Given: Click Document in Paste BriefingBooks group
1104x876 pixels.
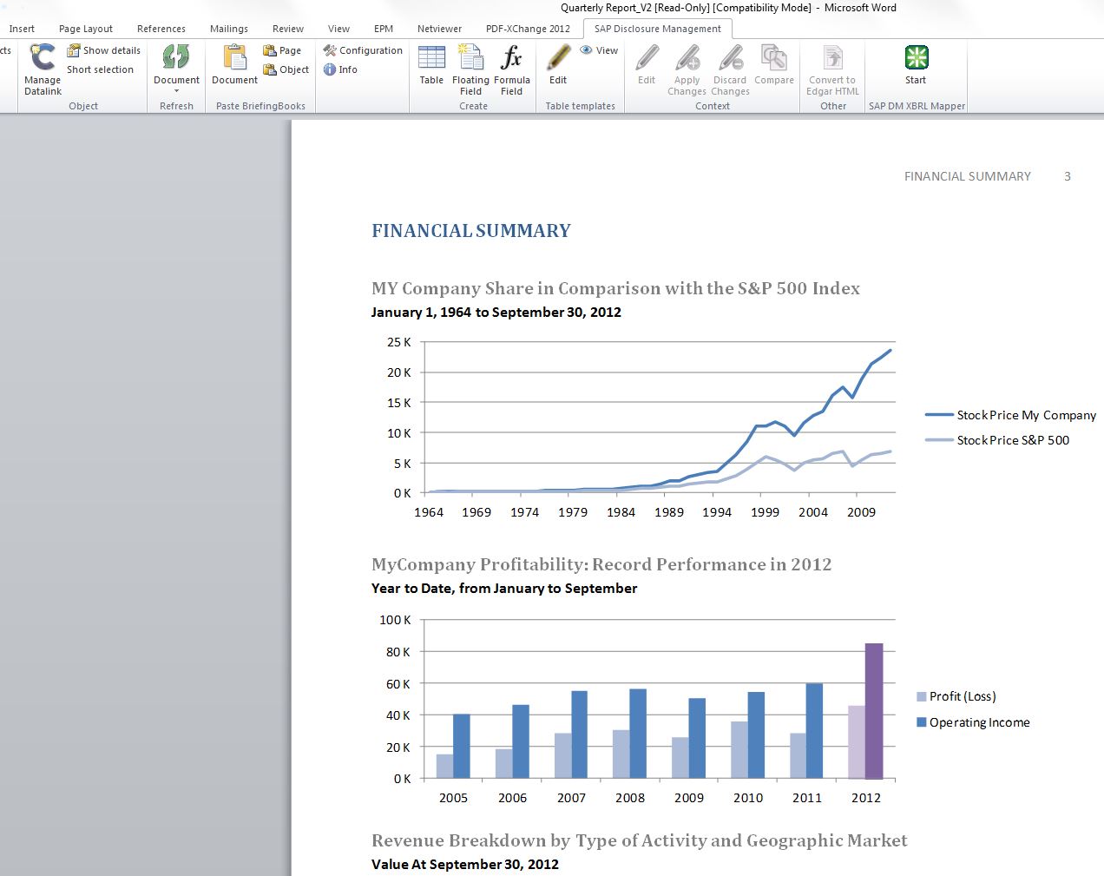Looking at the screenshot, I should click(x=234, y=65).
